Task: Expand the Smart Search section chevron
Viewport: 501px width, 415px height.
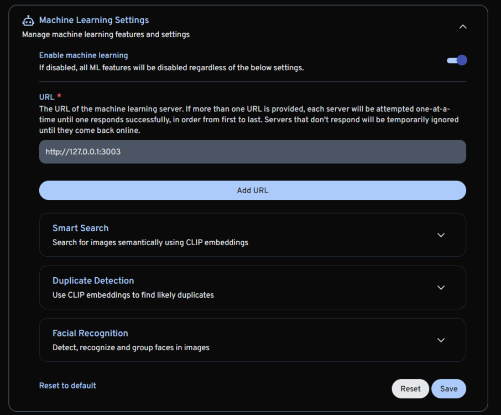Action: click(x=441, y=235)
